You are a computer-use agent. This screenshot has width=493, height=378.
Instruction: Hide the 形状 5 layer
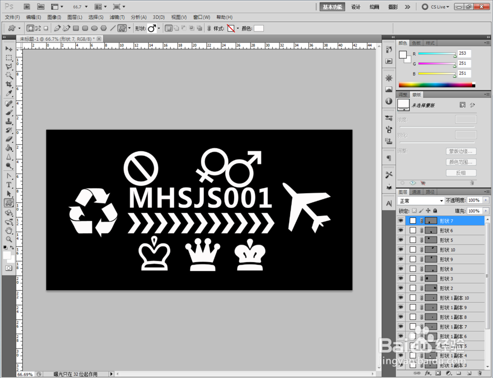pos(401,240)
